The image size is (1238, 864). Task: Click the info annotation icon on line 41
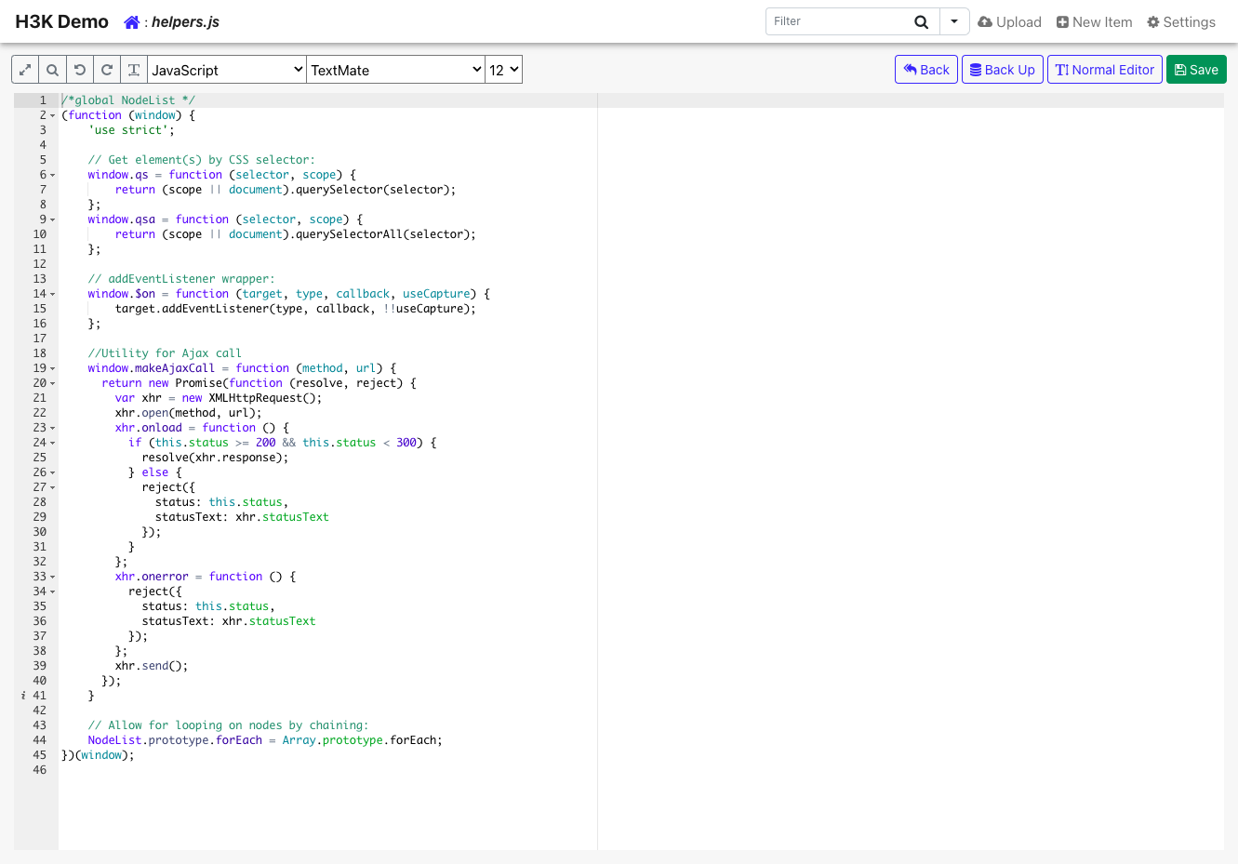click(22, 696)
